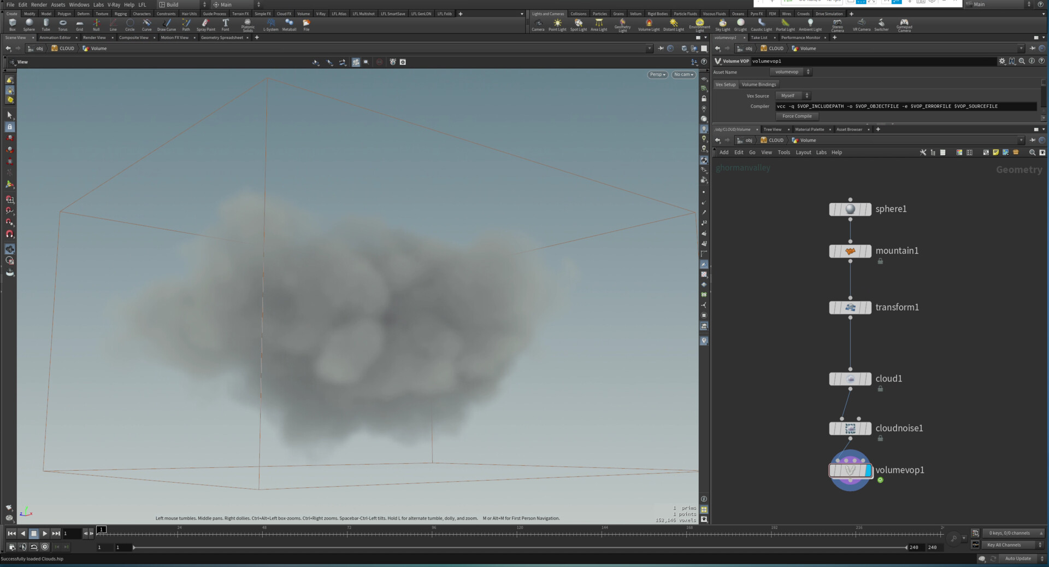This screenshot has width=1049, height=567.
Task: Click the Gamepad Camera shelf tool
Action: (904, 24)
